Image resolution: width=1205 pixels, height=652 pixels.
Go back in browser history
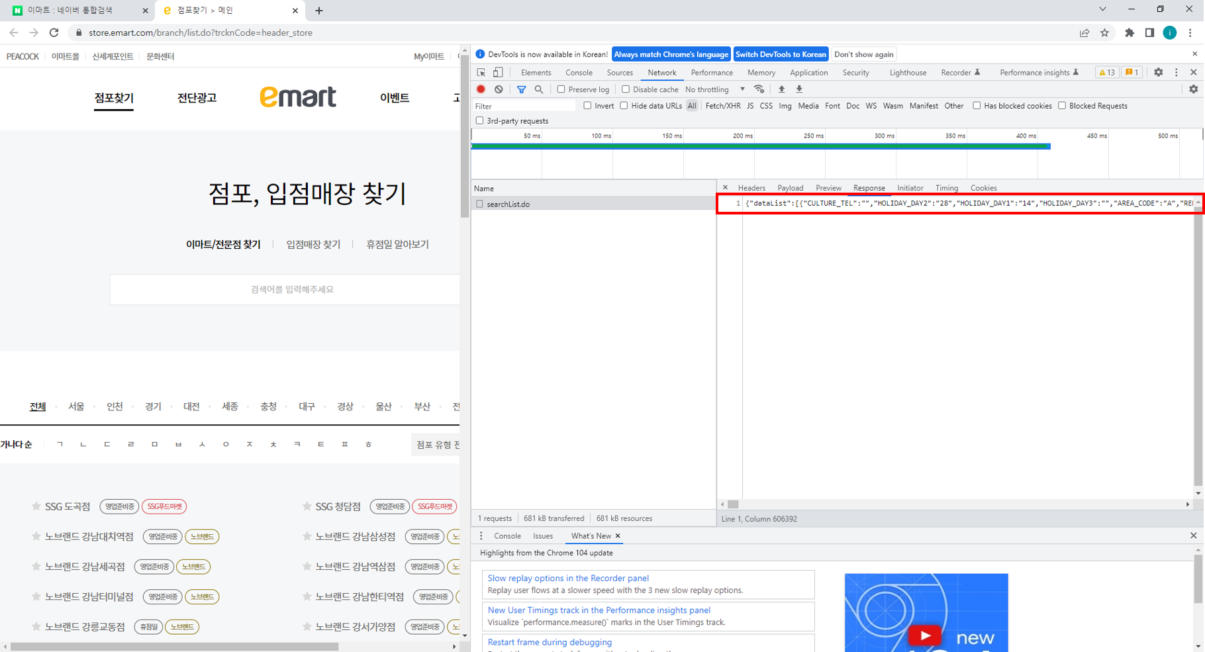pyautogui.click(x=14, y=32)
